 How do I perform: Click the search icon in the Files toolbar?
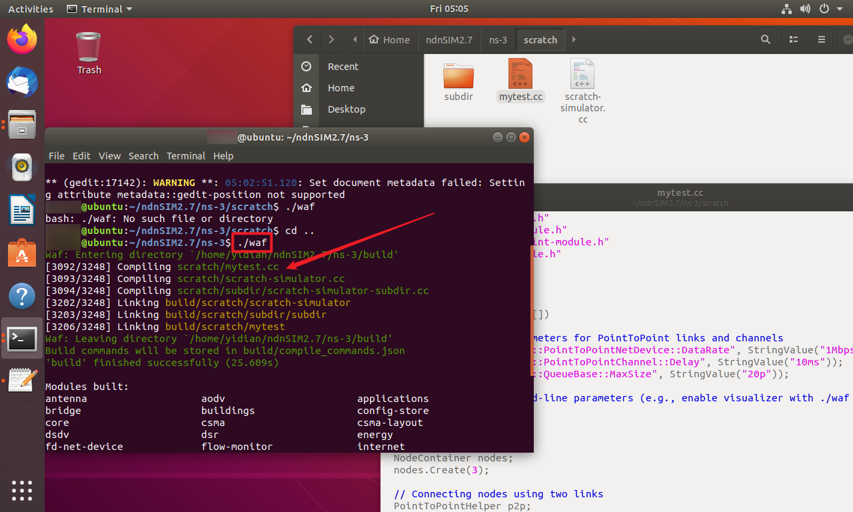click(x=765, y=39)
